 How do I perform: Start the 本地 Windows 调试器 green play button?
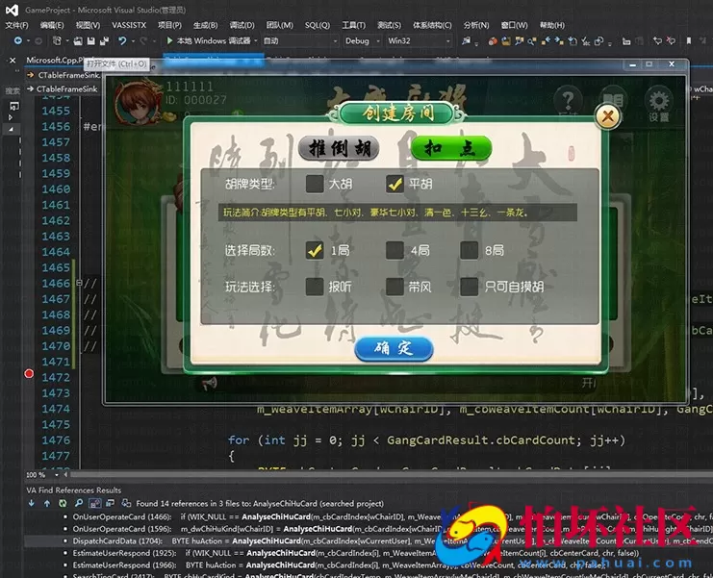tap(169, 41)
